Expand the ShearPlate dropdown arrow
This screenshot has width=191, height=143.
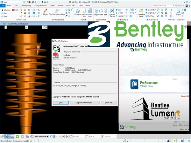(x=156, y=10)
